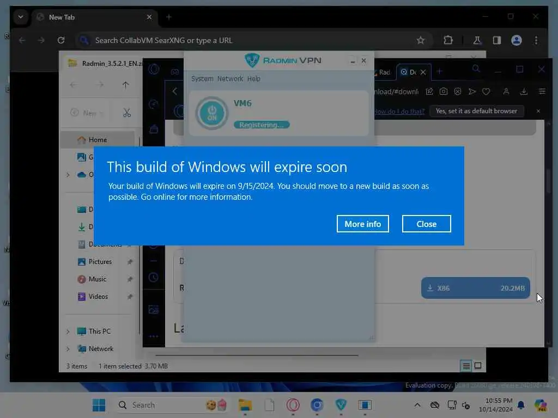Expand Chrome tab search dropdown arrow
The width and height of the screenshot is (558, 418).
pyautogui.click(x=21, y=17)
